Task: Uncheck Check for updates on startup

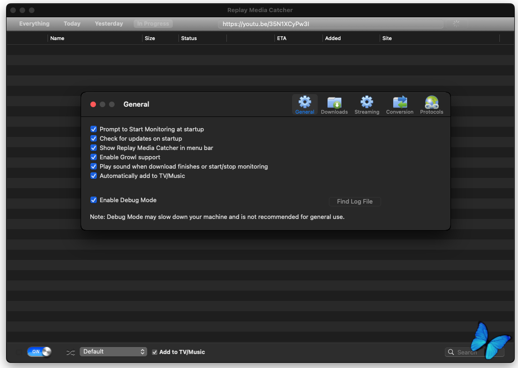Action: tap(94, 138)
